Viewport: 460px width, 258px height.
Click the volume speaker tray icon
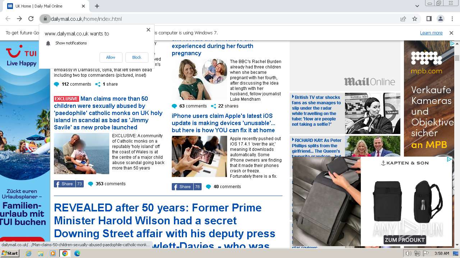click(408, 253)
